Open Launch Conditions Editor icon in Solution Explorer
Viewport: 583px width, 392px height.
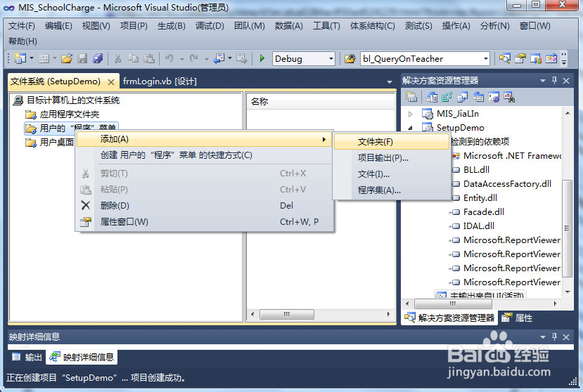[509, 97]
